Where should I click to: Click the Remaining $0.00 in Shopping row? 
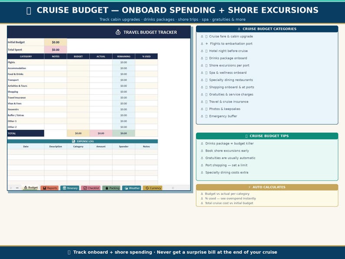(x=124, y=92)
